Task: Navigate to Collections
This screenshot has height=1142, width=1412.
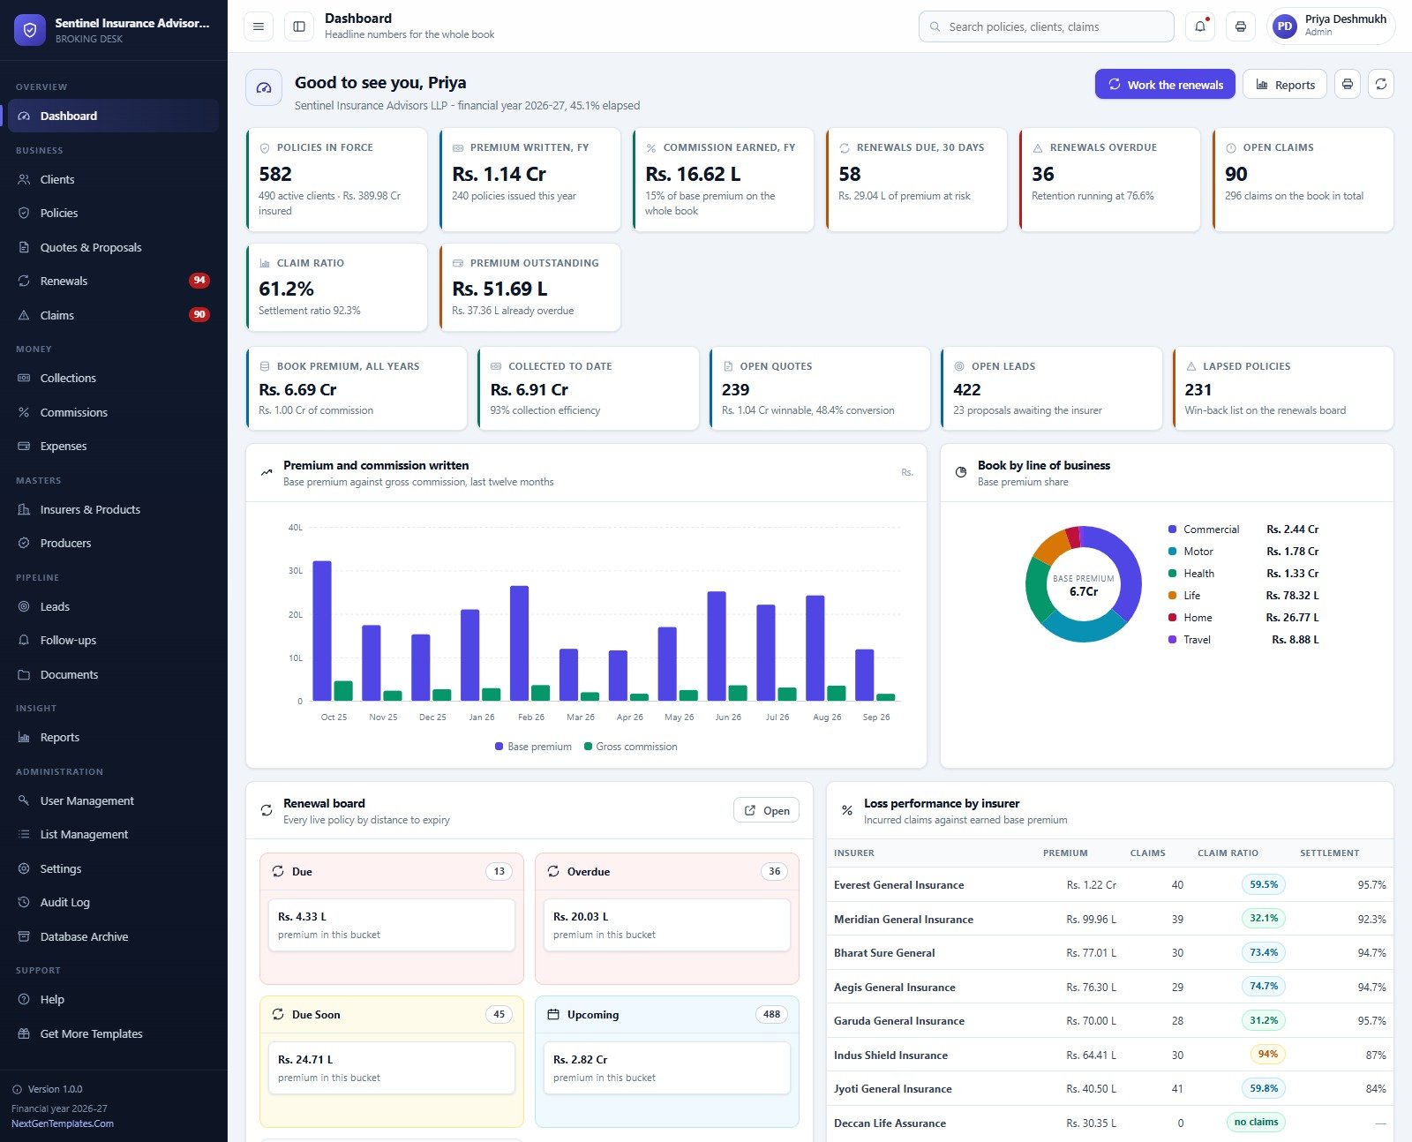Action: pos(113,378)
